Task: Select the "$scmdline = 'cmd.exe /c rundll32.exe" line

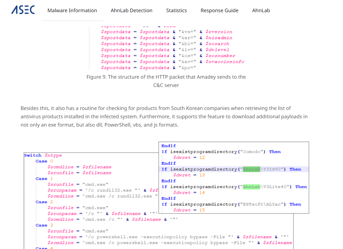Action: click(103, 196)
